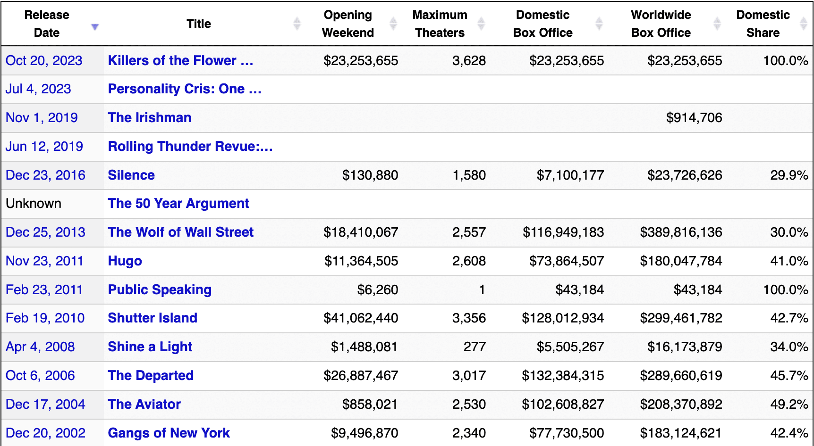Select Silence opening weekend $130,880
814x446 pixels.
tap(370, 175)
